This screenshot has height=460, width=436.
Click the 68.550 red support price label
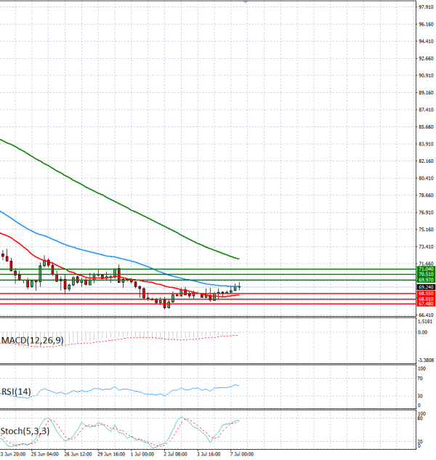click(x=426, y=294)
